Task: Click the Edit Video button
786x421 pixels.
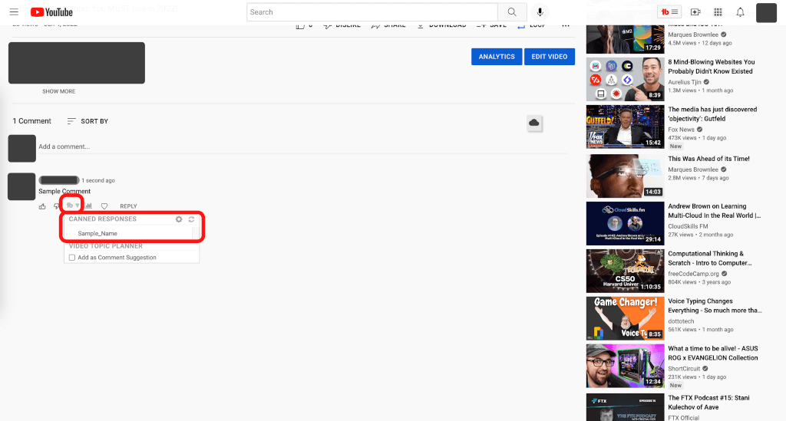Action: point(550,57)
